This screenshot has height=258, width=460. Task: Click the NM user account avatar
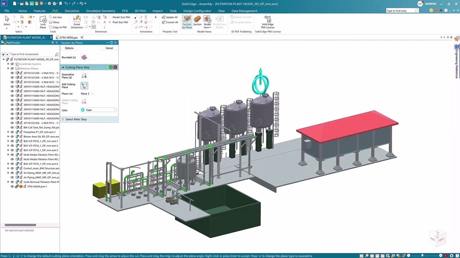[x=420, y=4]
